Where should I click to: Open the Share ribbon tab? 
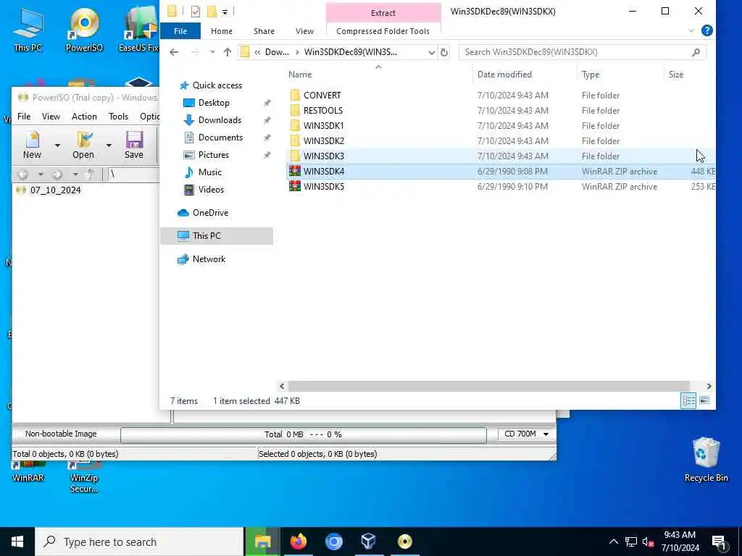point(264,31)
